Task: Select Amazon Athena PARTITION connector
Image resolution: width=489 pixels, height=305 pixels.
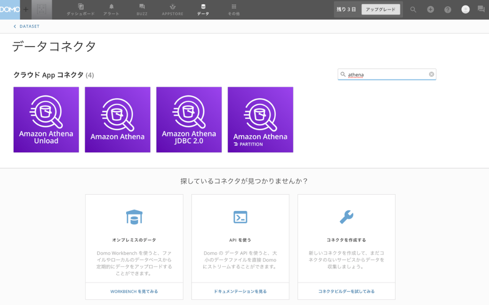Action: point(260,120)
